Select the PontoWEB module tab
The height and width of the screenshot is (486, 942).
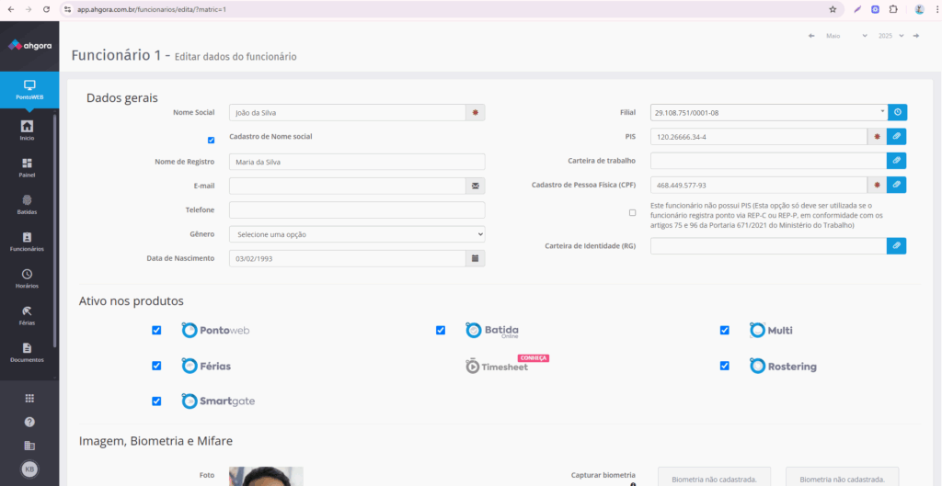(29, 89)
